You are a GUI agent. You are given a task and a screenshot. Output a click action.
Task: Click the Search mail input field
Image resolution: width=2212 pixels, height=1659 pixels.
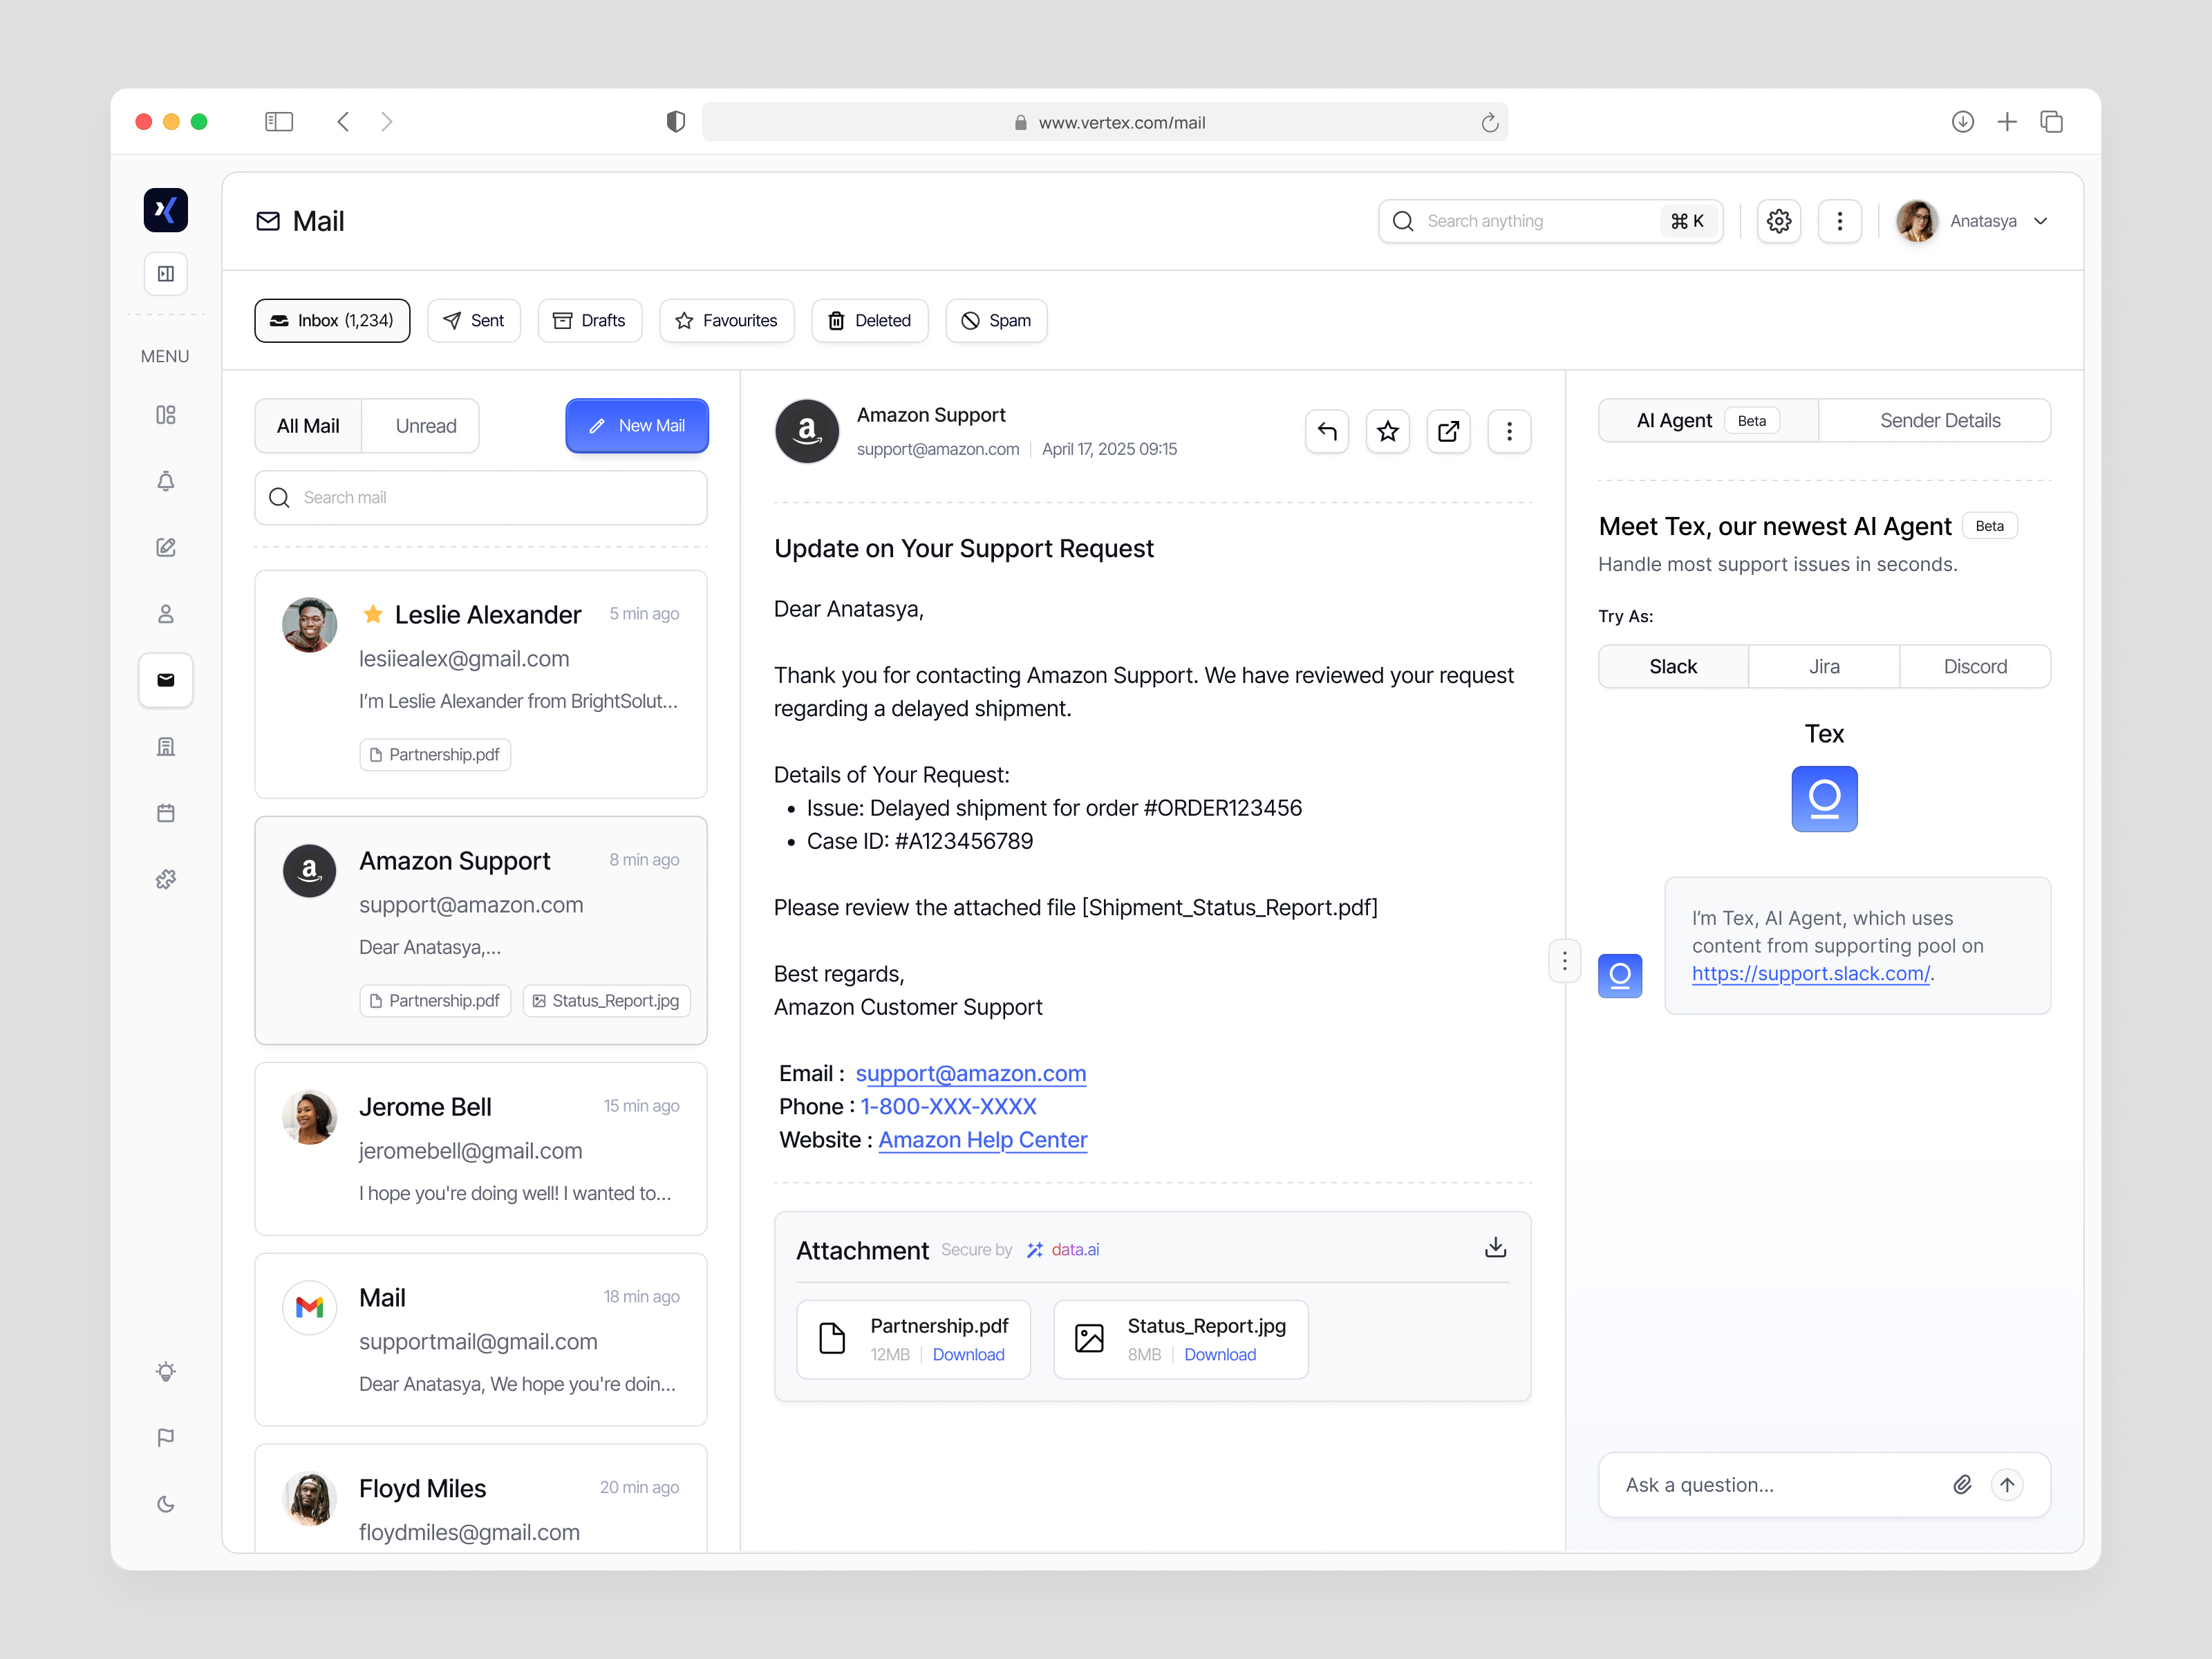pyautogui.click(x=481, y=498)
